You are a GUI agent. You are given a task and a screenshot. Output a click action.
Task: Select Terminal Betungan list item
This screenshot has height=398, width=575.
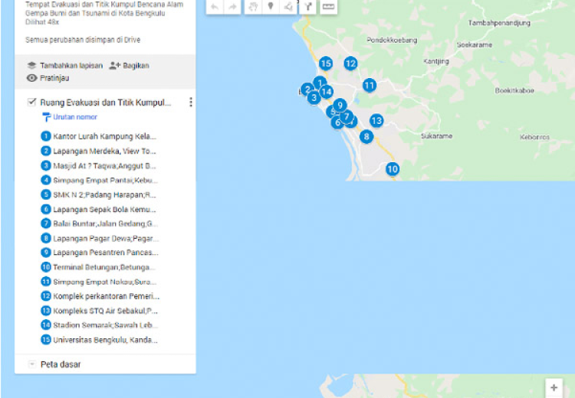point(104,267)
